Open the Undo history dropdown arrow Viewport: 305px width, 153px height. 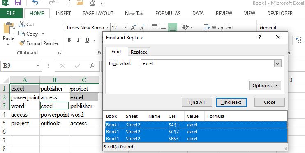tap(42, 3)
